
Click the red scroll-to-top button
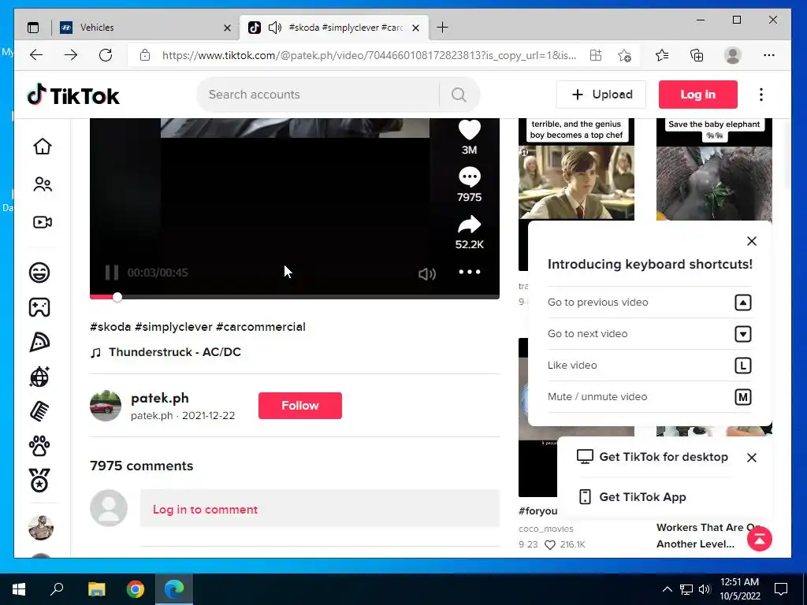760,539
